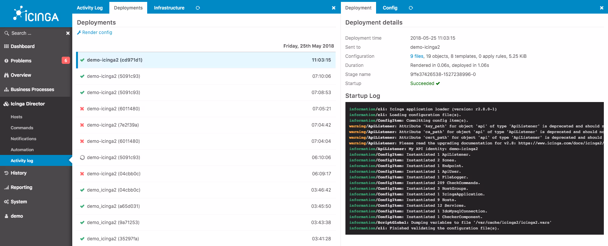
Task: Open deployment demo_icinga2 (35297fa)
Action: [206, 239]
